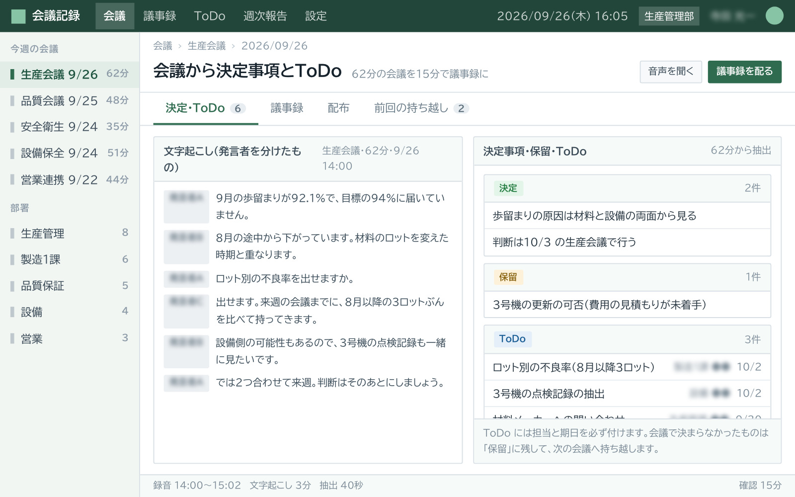Open 営業連携 9/22 meeting
The width and height of the screenshot is (795, 497).
pyautogui.click(x=70, y=179)
